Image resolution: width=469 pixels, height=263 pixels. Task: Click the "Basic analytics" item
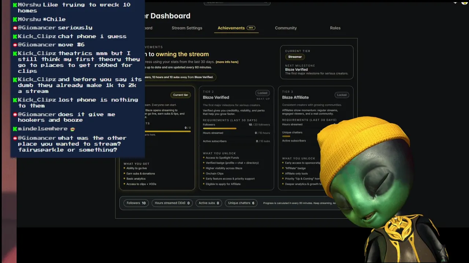click(x=136, y=179)
